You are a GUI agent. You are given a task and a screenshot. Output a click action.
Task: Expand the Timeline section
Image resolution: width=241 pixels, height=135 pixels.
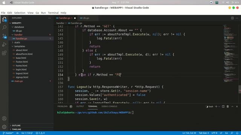[x=31, y=129]
